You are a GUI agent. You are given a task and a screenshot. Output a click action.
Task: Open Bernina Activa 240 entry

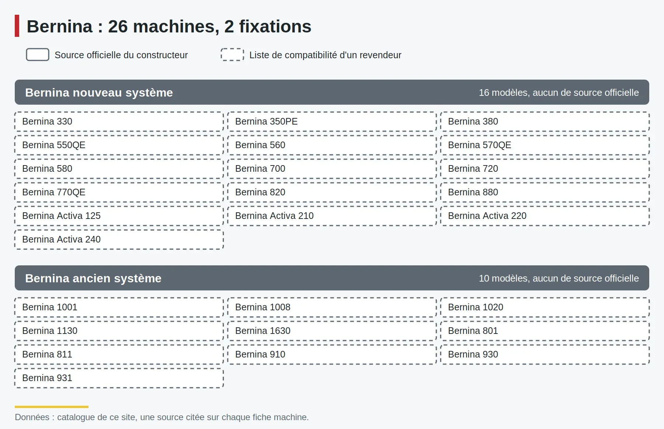coord(119,240)
